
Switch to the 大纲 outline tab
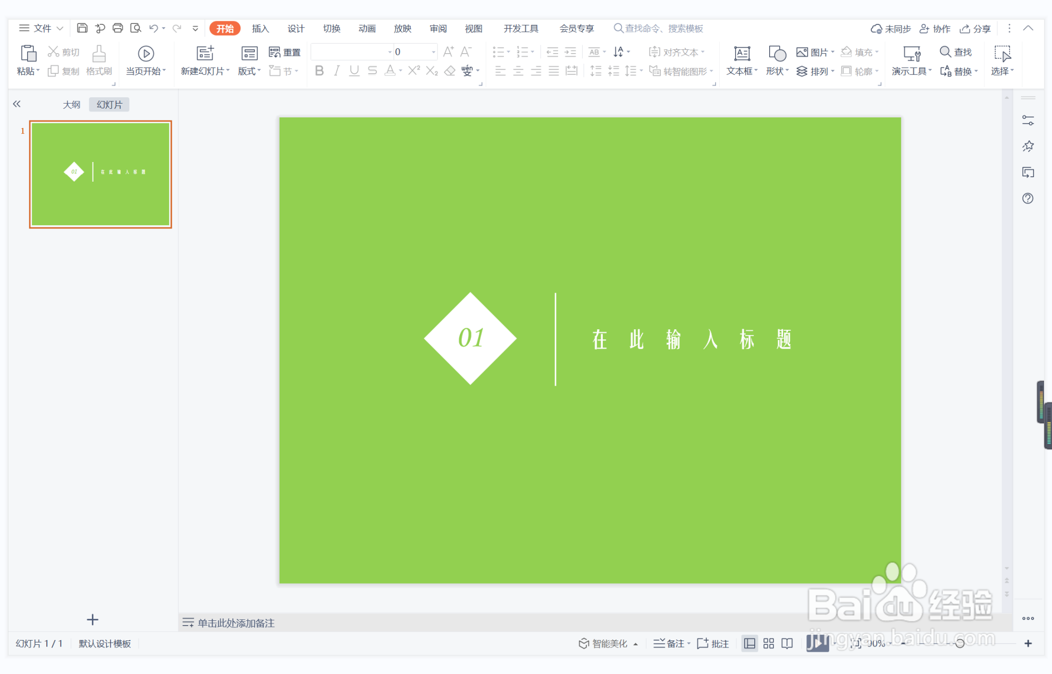(x=71, y=105)
